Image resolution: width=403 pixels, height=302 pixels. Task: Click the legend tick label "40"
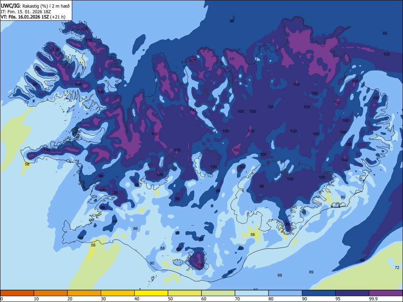click(x=137, y=299)
